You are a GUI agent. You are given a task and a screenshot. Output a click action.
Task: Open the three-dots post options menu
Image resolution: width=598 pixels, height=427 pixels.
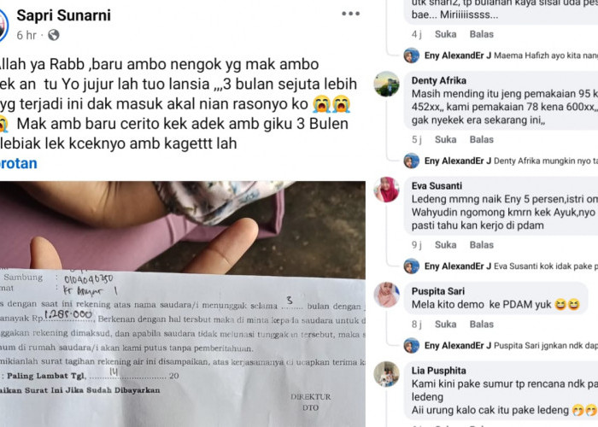pyautogui.click(x=350, y=15)
